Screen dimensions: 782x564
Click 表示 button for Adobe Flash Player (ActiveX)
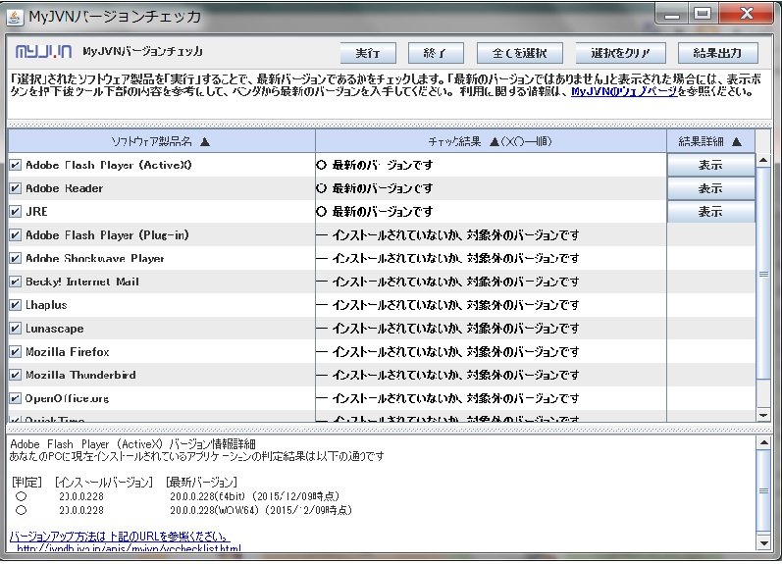(x=710, y=165)
